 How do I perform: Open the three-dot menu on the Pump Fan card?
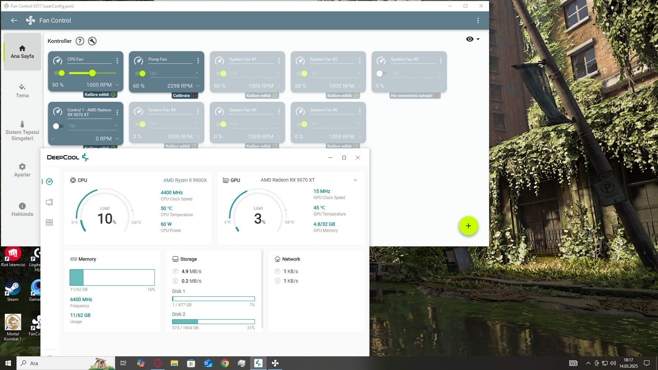click(x=198, y=61)
